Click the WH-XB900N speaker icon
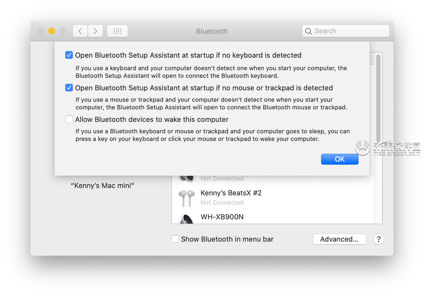 pyautogui.click(x=186, y=219)
